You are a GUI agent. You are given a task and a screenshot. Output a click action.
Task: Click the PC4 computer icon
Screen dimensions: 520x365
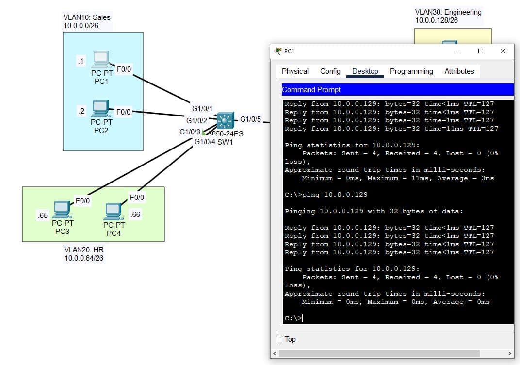(x=113, y=211)
